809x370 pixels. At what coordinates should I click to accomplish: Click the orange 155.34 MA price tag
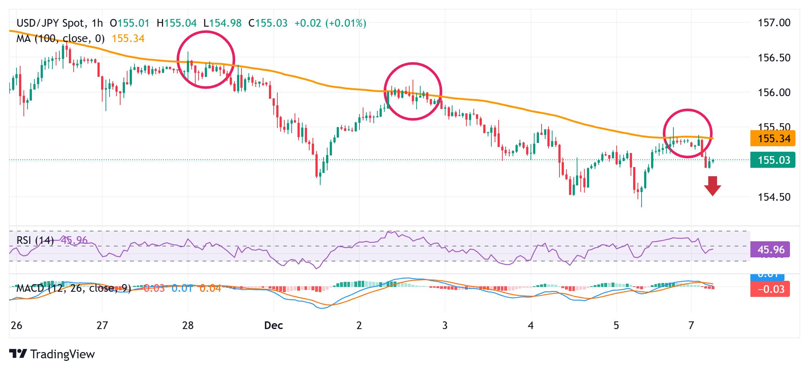click(772, 139)
